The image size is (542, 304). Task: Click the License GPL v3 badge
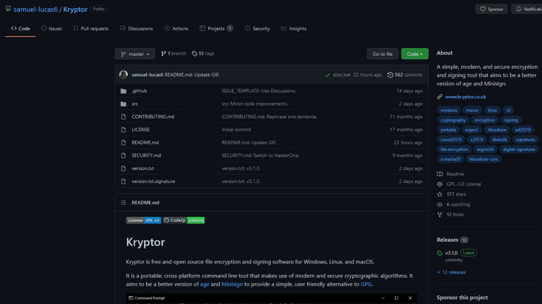click(144, 220)
